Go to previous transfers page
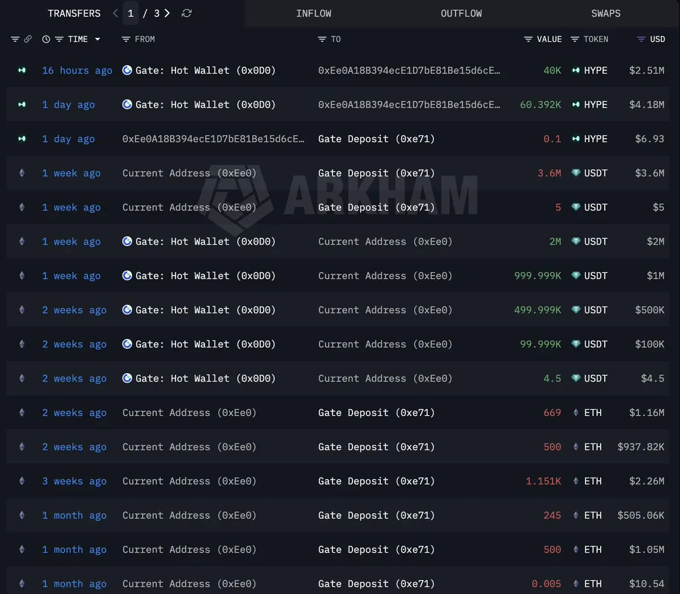 tap(116, 13)
